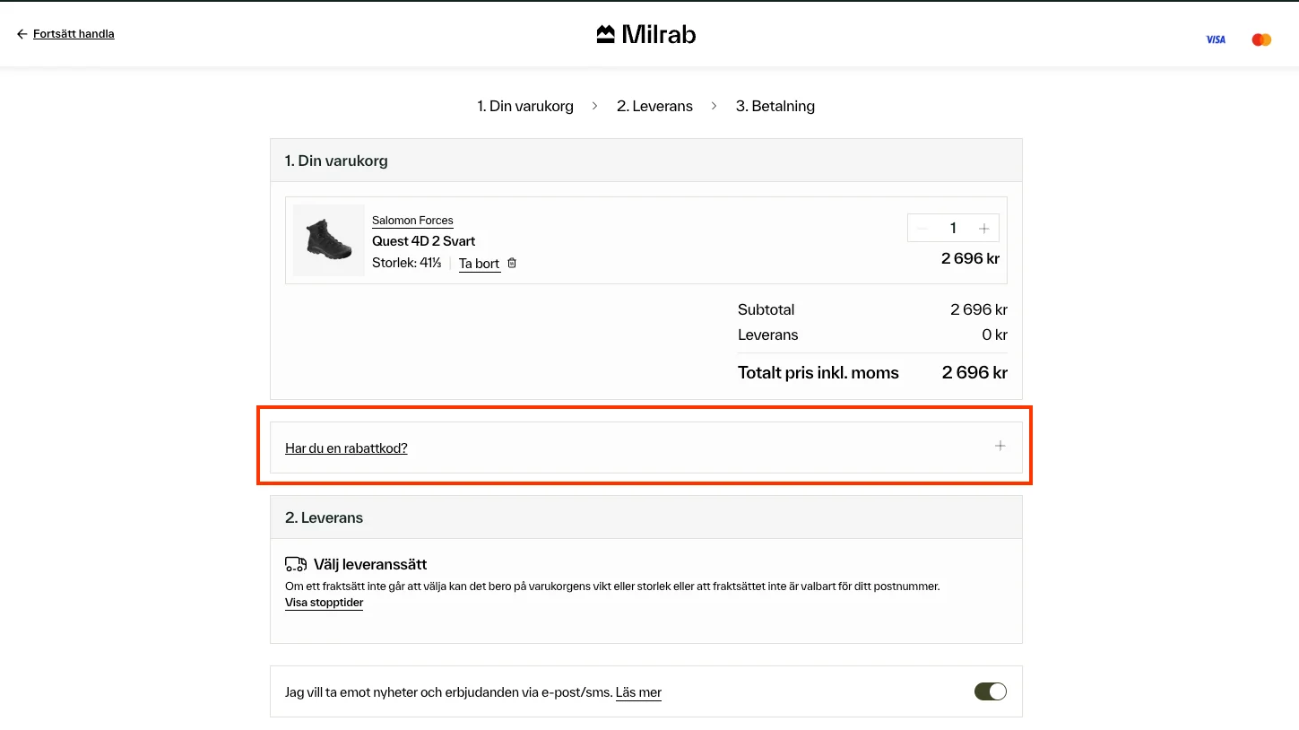Click the Quest 4D 2 Svart product name
This screenshot has width=1299, height=730.
423,241
